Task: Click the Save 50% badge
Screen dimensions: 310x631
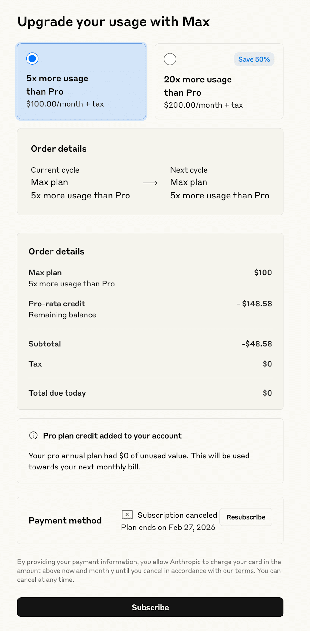Action: click(x=254, y=59)
